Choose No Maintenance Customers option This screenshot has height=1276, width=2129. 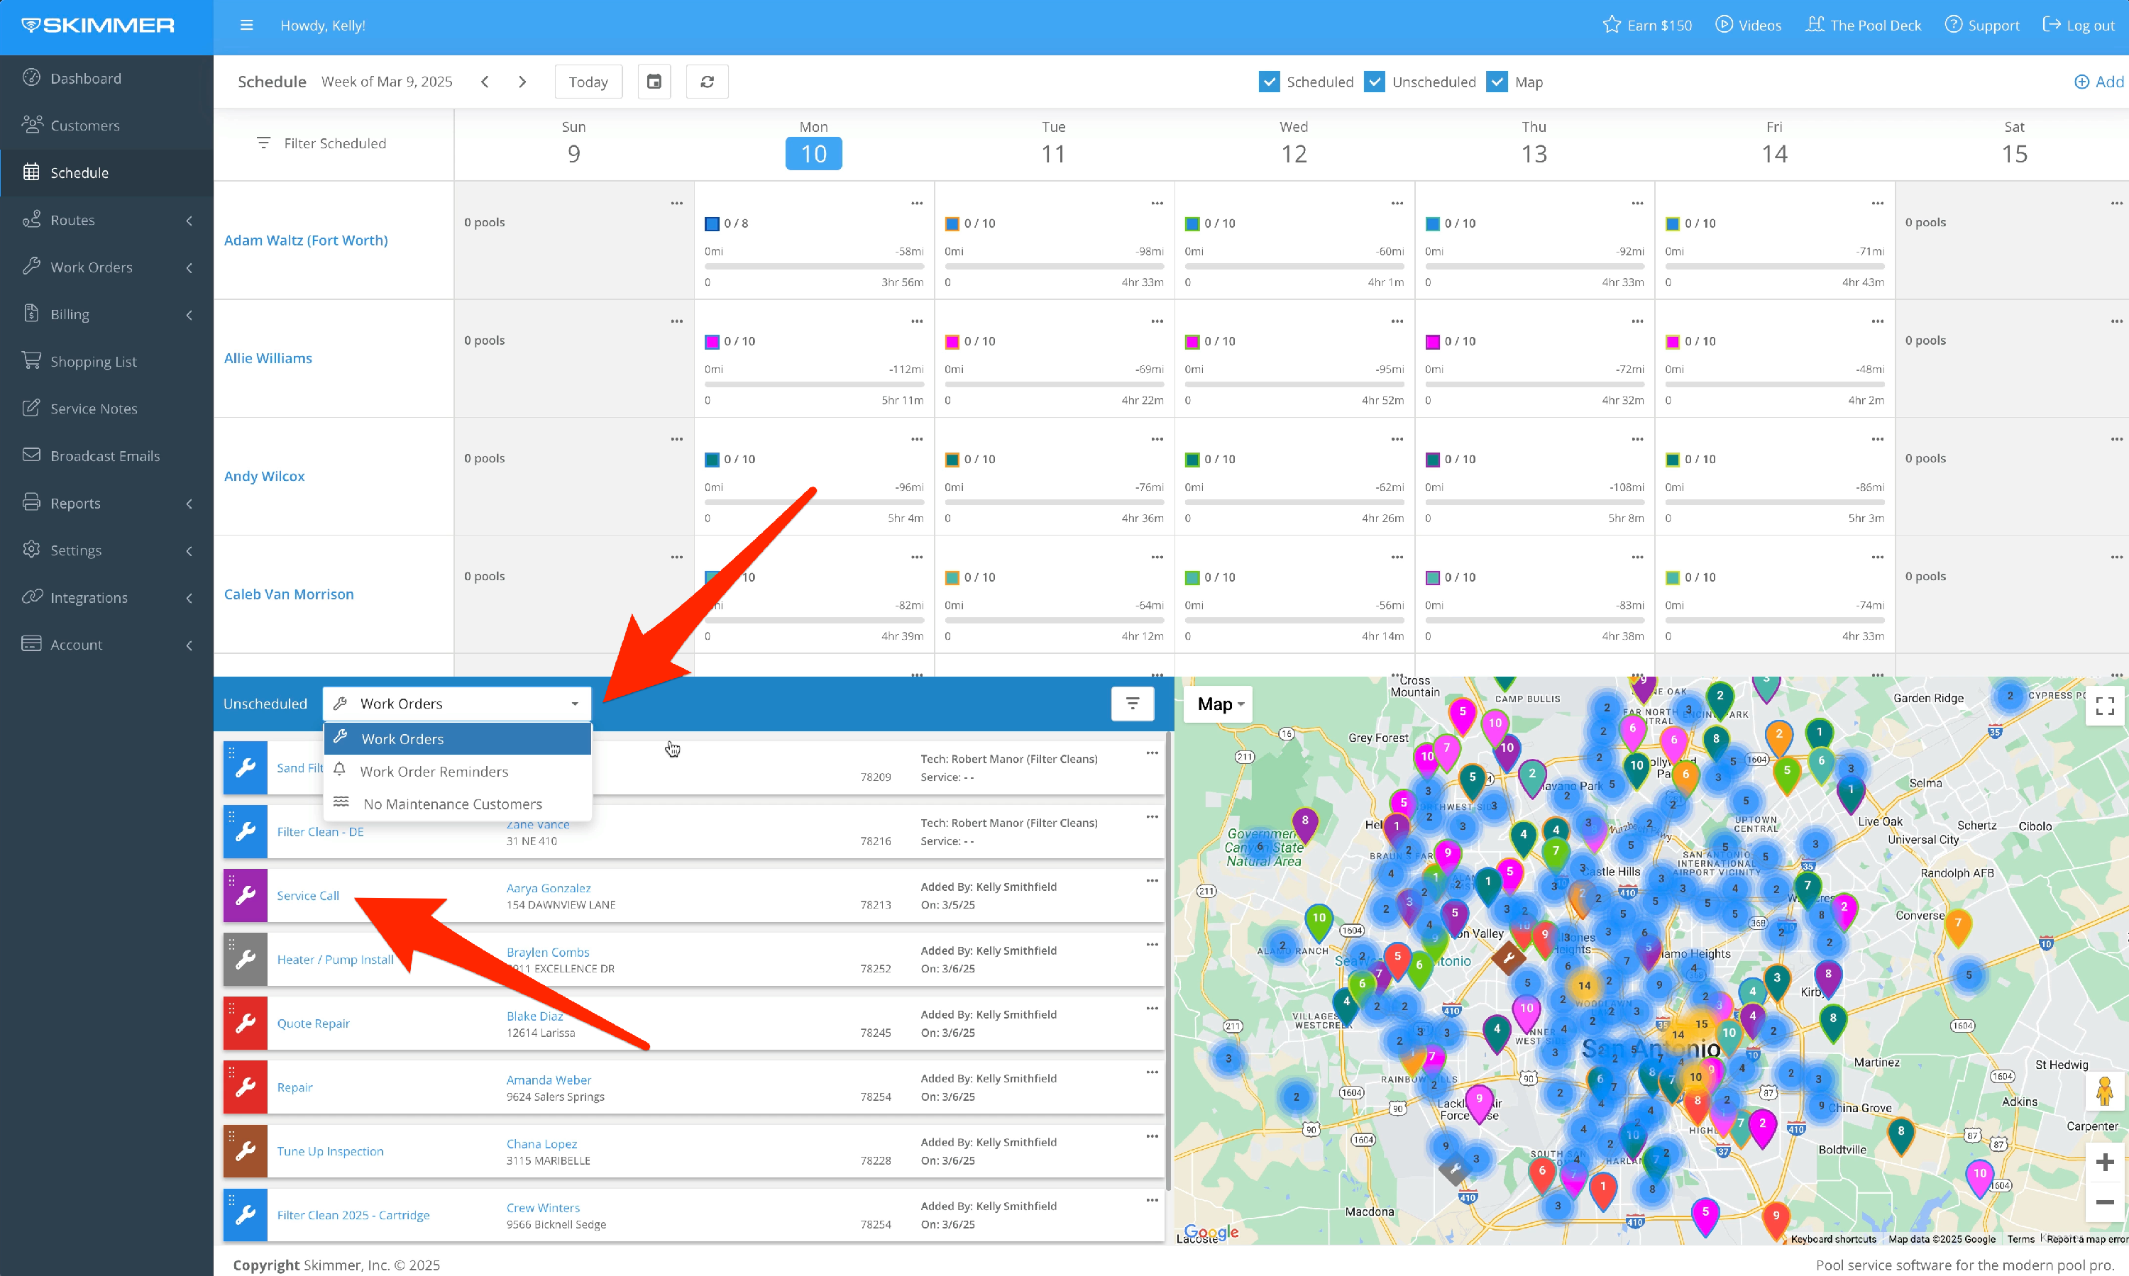453,804
